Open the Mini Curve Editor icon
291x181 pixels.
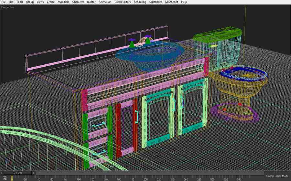point(5,178)
